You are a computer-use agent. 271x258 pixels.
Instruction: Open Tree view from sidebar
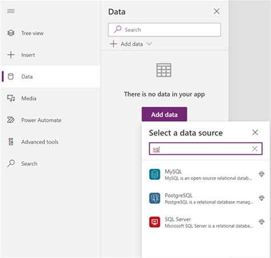pyautogui.click(x=33, y=33)
